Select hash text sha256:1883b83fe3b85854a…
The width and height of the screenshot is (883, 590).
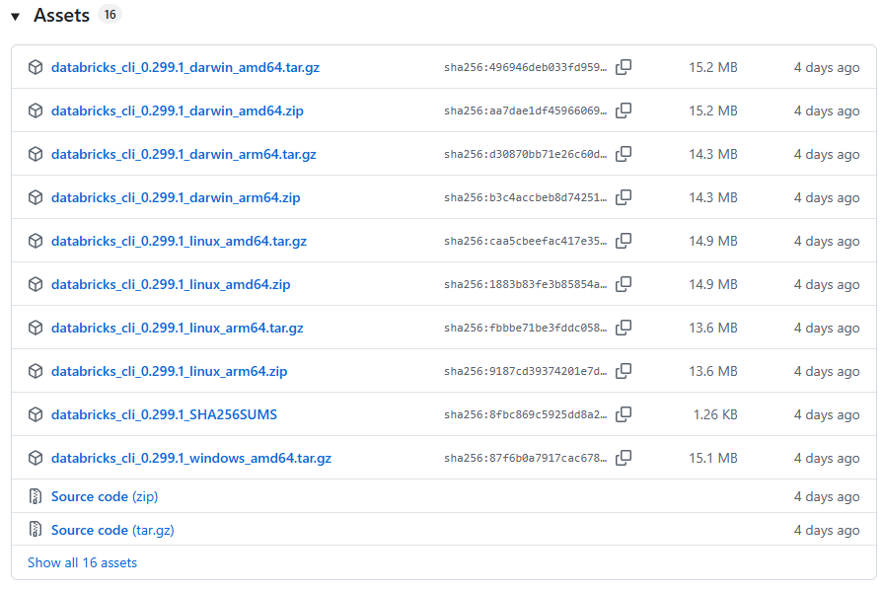pyautogui.click(x=526, y=284)
